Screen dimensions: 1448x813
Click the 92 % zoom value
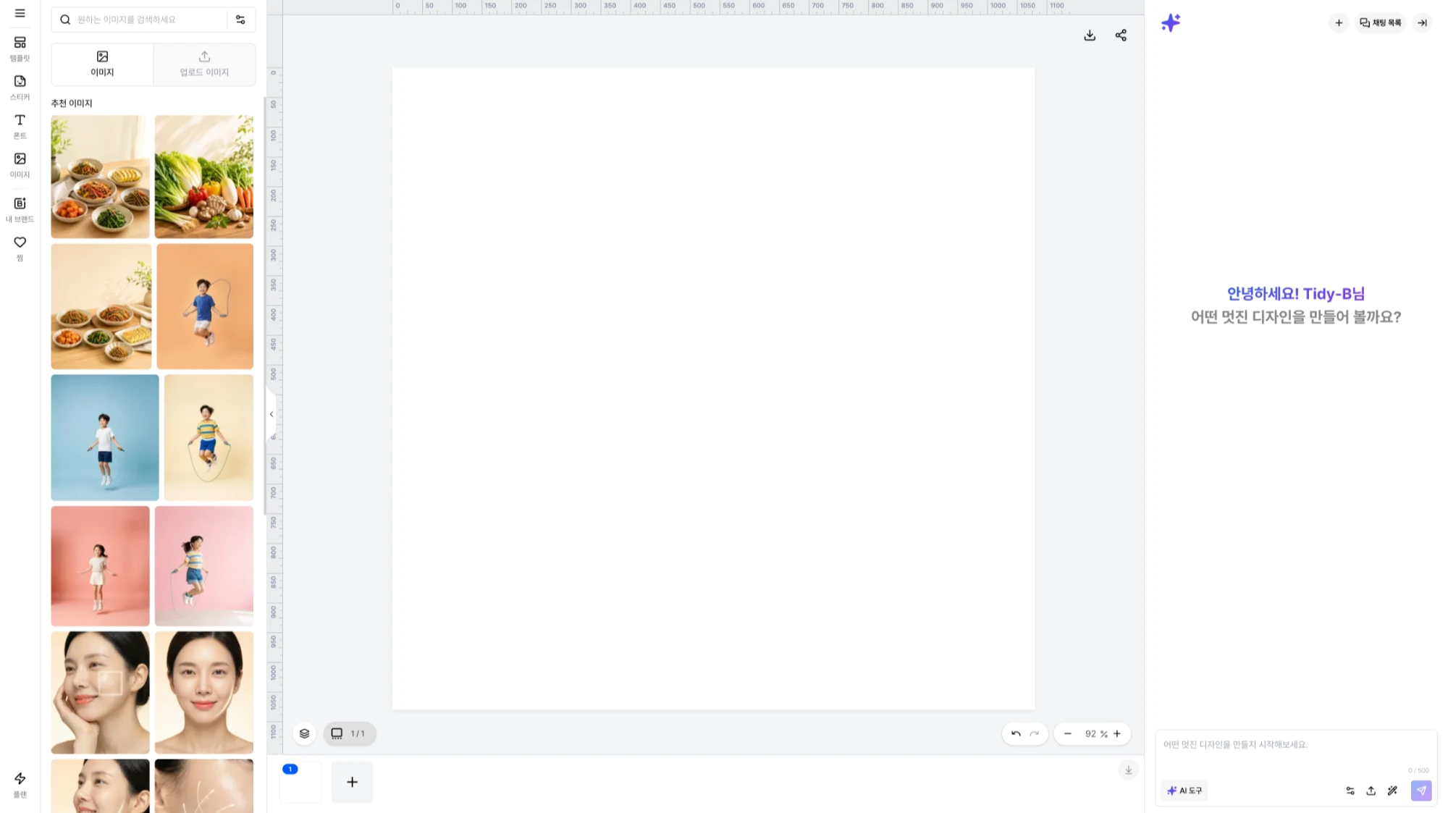1095,733
